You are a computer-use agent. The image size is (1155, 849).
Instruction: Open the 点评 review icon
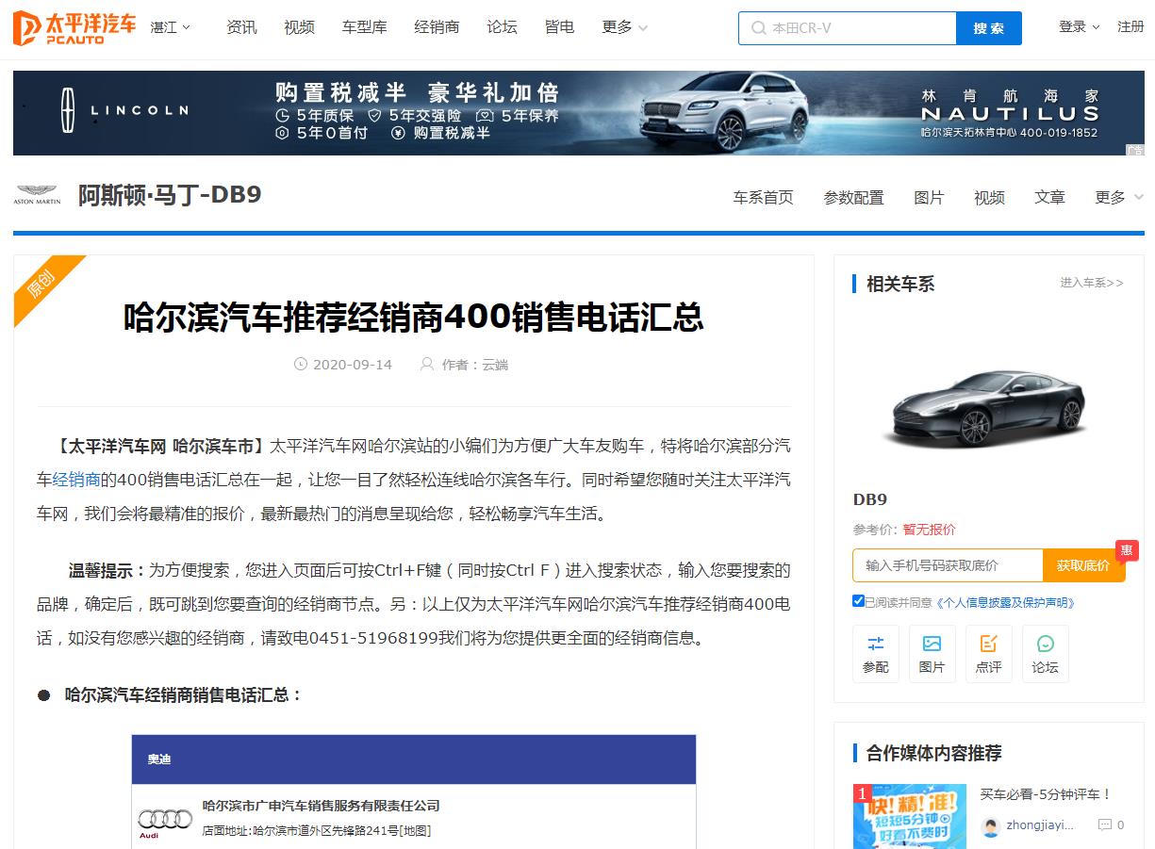pos(989,653)
